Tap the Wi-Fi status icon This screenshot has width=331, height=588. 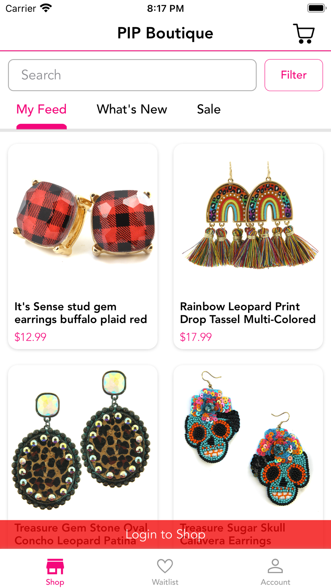click(x=46, y=8)
